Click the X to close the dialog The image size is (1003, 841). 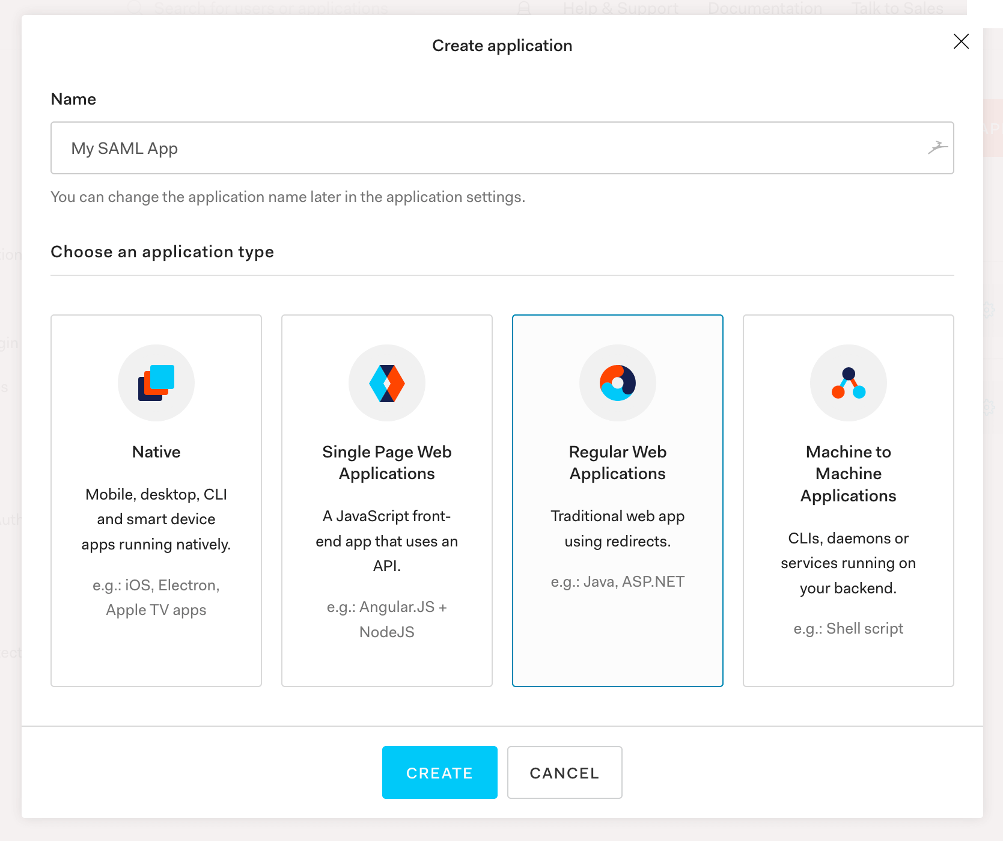coord(961,42)
